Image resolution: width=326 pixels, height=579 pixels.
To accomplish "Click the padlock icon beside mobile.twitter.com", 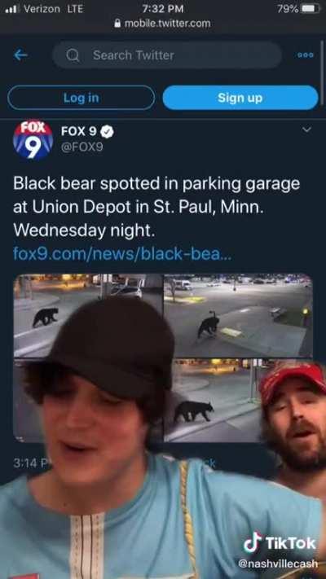I will coord(118,24).
